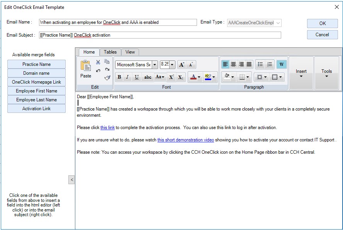
Task: Toggle the highlighted W button
Action: pos(282,64)
